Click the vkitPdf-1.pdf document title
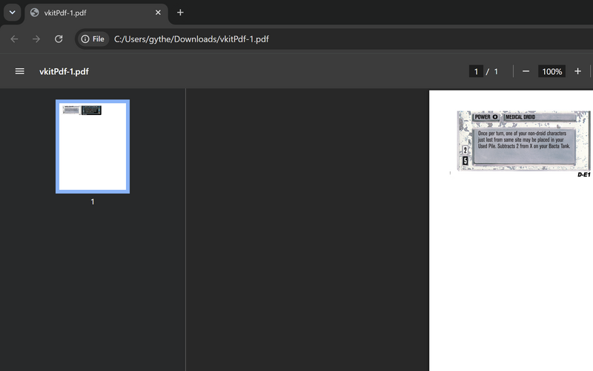Image resolution: width=593 pixels, height=371 pixels. pyautogui.click(x=64, y=71)
